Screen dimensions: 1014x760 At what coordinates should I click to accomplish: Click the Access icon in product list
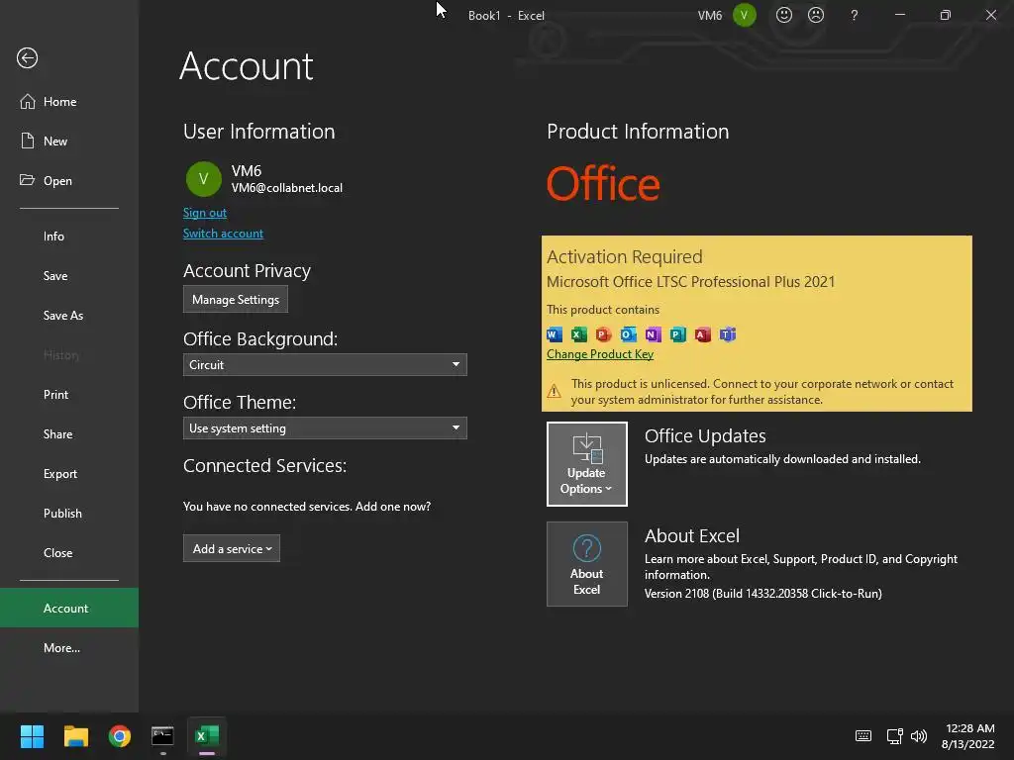pyautogui.click(x=702, y=334)
